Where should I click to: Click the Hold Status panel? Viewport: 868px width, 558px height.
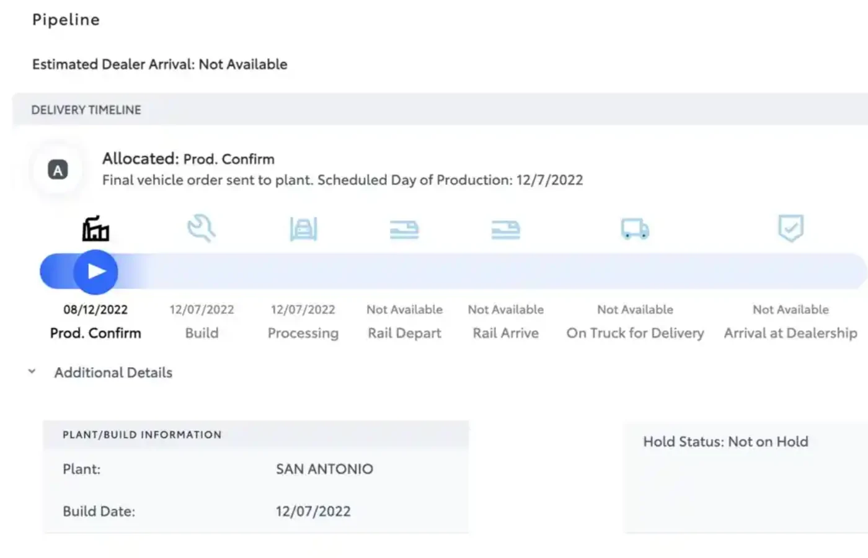tap(746, 477)
